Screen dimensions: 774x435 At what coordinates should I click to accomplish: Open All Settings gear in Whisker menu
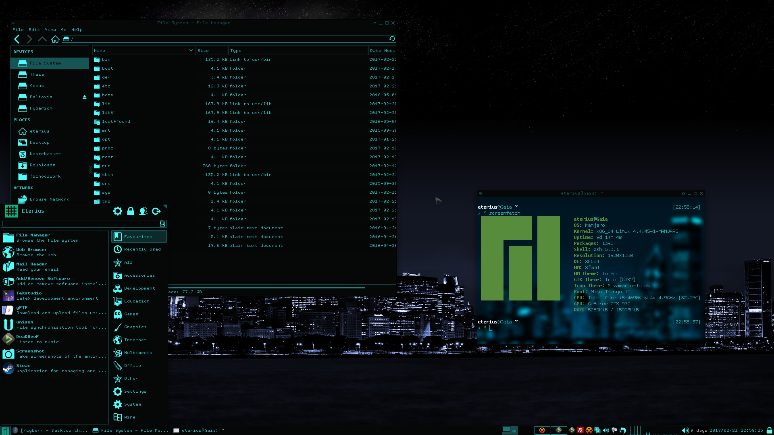118,211
